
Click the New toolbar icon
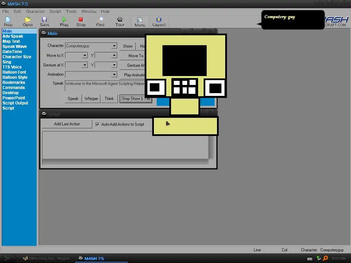tap(8, 22)
